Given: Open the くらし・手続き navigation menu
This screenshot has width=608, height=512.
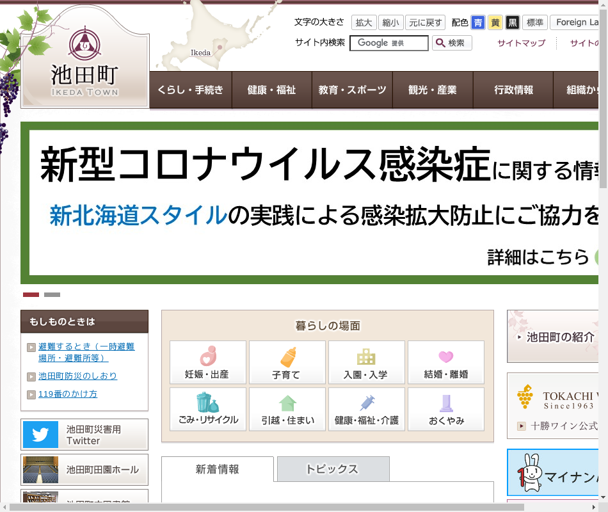Looking at the screenshot, I should pyautogui.click(x=190, y=90).
